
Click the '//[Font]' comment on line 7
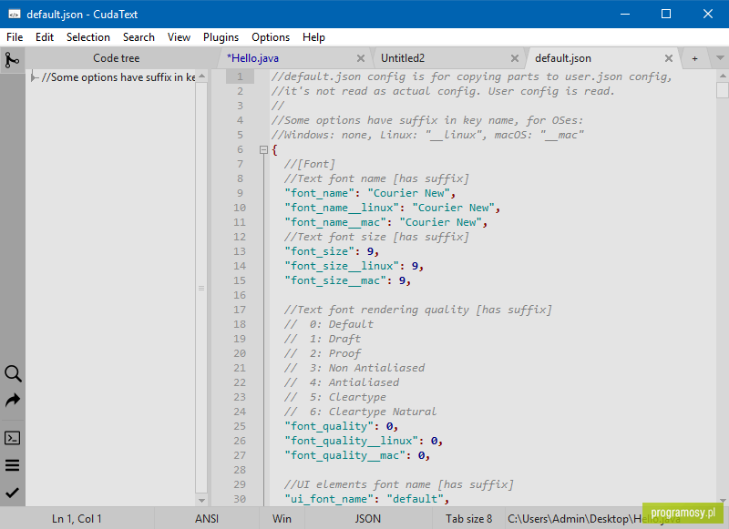pyautogui.click(x=310, y=164)
